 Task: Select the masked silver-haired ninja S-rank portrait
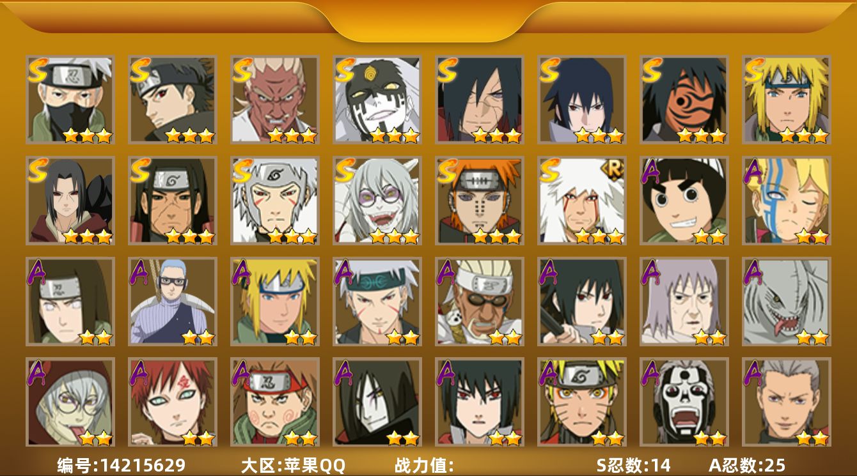[70, 99]
